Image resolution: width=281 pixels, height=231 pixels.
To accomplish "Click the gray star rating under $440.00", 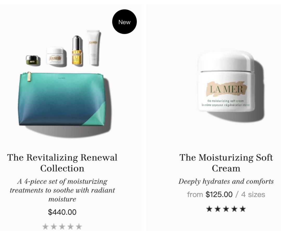I will pos(62,227).
